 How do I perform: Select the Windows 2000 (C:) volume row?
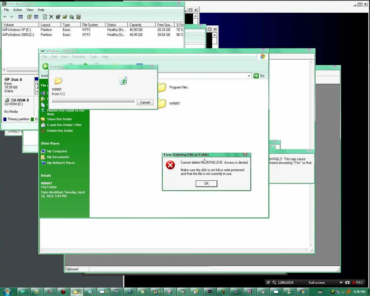coord(92,35)
